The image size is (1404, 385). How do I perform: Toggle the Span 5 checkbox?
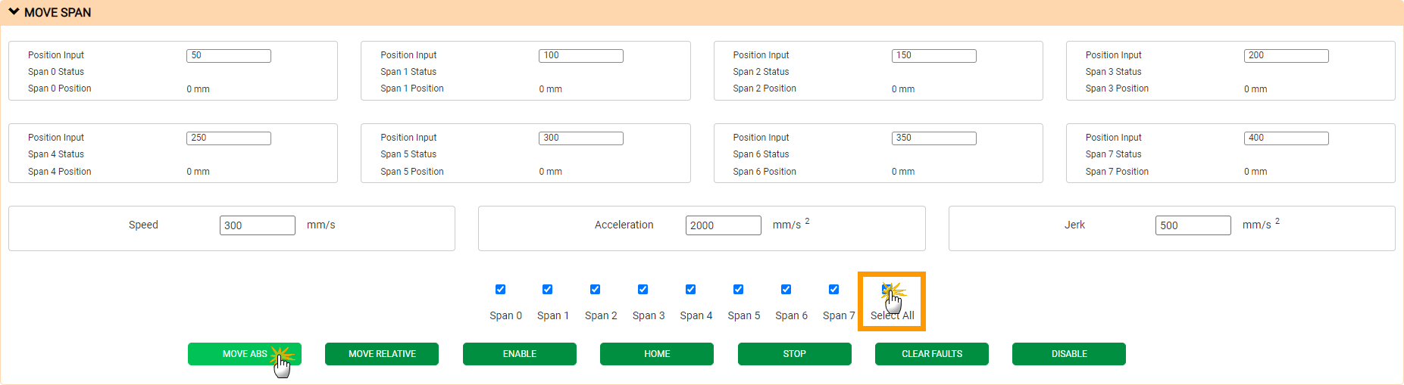(738, 290)
